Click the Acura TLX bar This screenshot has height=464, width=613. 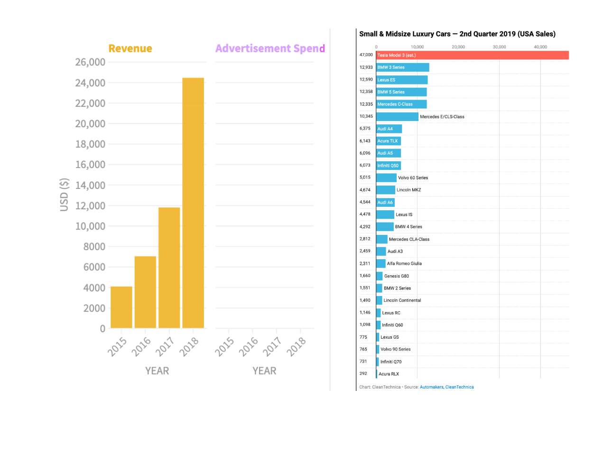[x=389, y=141]
